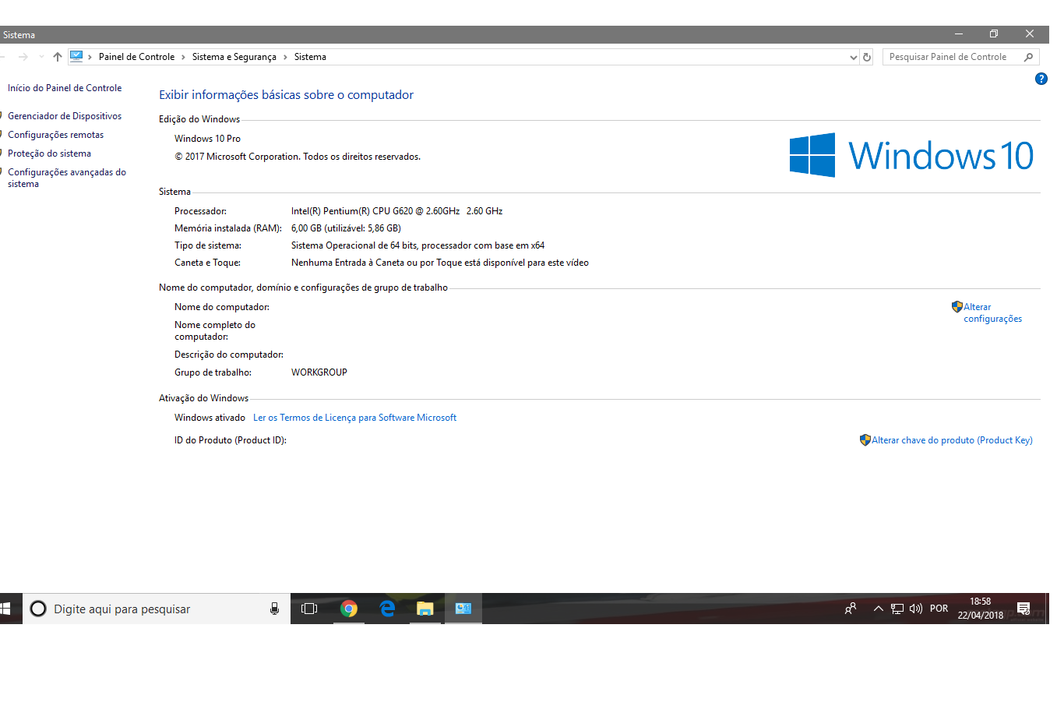Screen dimensions: 1064x727
Task: Click the shield icon beside Alterar chave do produto
Action: 865,440
